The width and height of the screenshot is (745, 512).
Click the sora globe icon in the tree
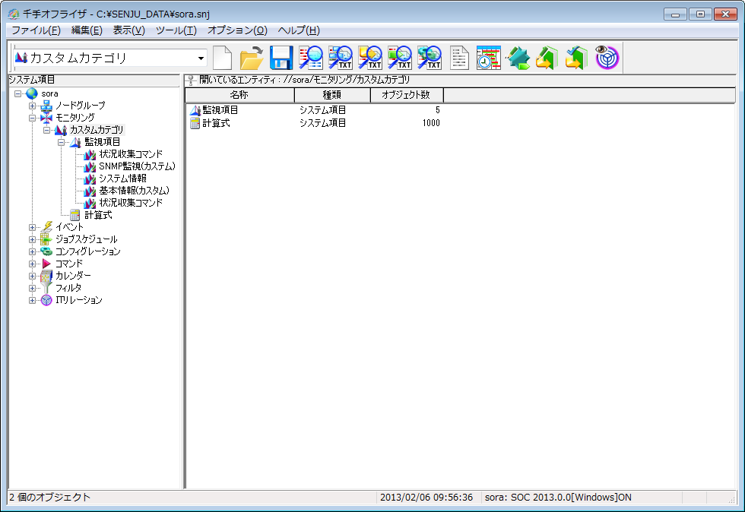[x=32, y=93]
